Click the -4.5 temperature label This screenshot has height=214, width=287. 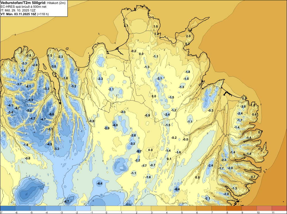49,144
